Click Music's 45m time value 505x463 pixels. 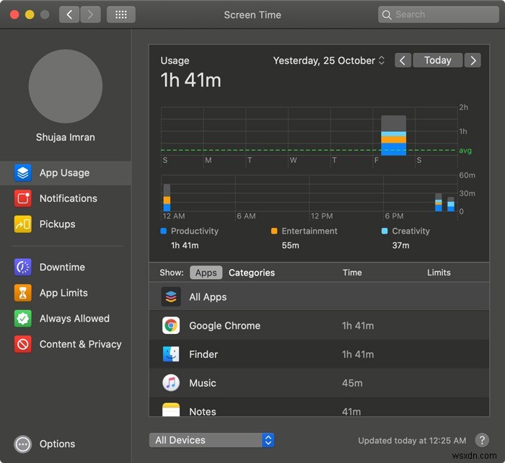pyautogui.click(x=352, y=383)
